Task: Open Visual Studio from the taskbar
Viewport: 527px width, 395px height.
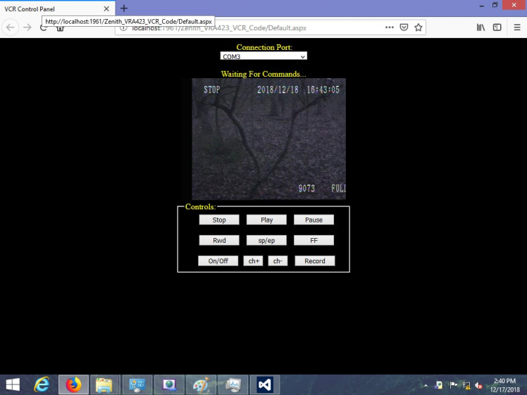Action: [264, 384]
